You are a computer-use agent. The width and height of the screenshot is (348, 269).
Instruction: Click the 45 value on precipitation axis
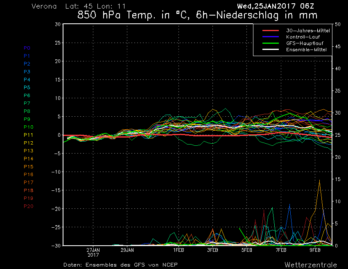point(338,47)
